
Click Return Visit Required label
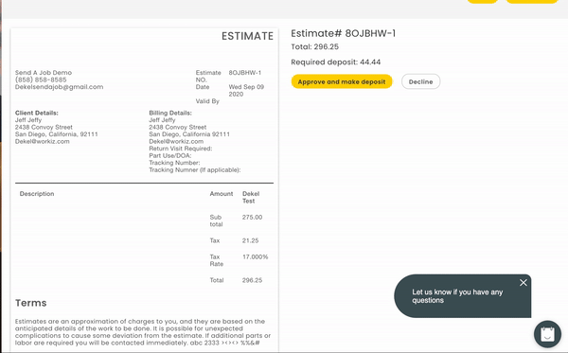[x=181, y=149]
